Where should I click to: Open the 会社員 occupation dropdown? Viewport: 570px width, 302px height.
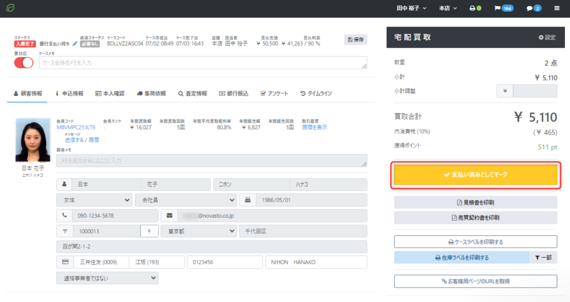click(185, 200)
